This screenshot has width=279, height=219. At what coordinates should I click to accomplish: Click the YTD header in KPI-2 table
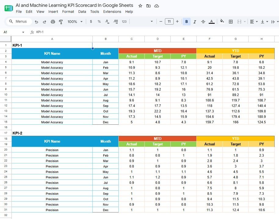235,138
